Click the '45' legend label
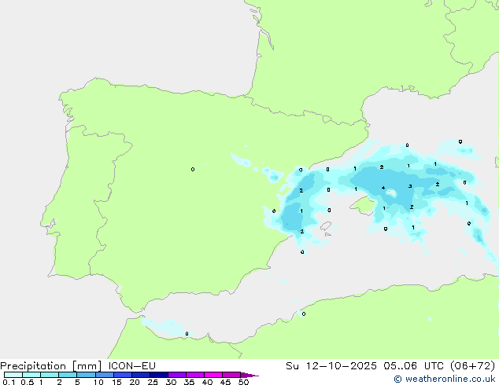The image size is (499, 385). point(225,382)
